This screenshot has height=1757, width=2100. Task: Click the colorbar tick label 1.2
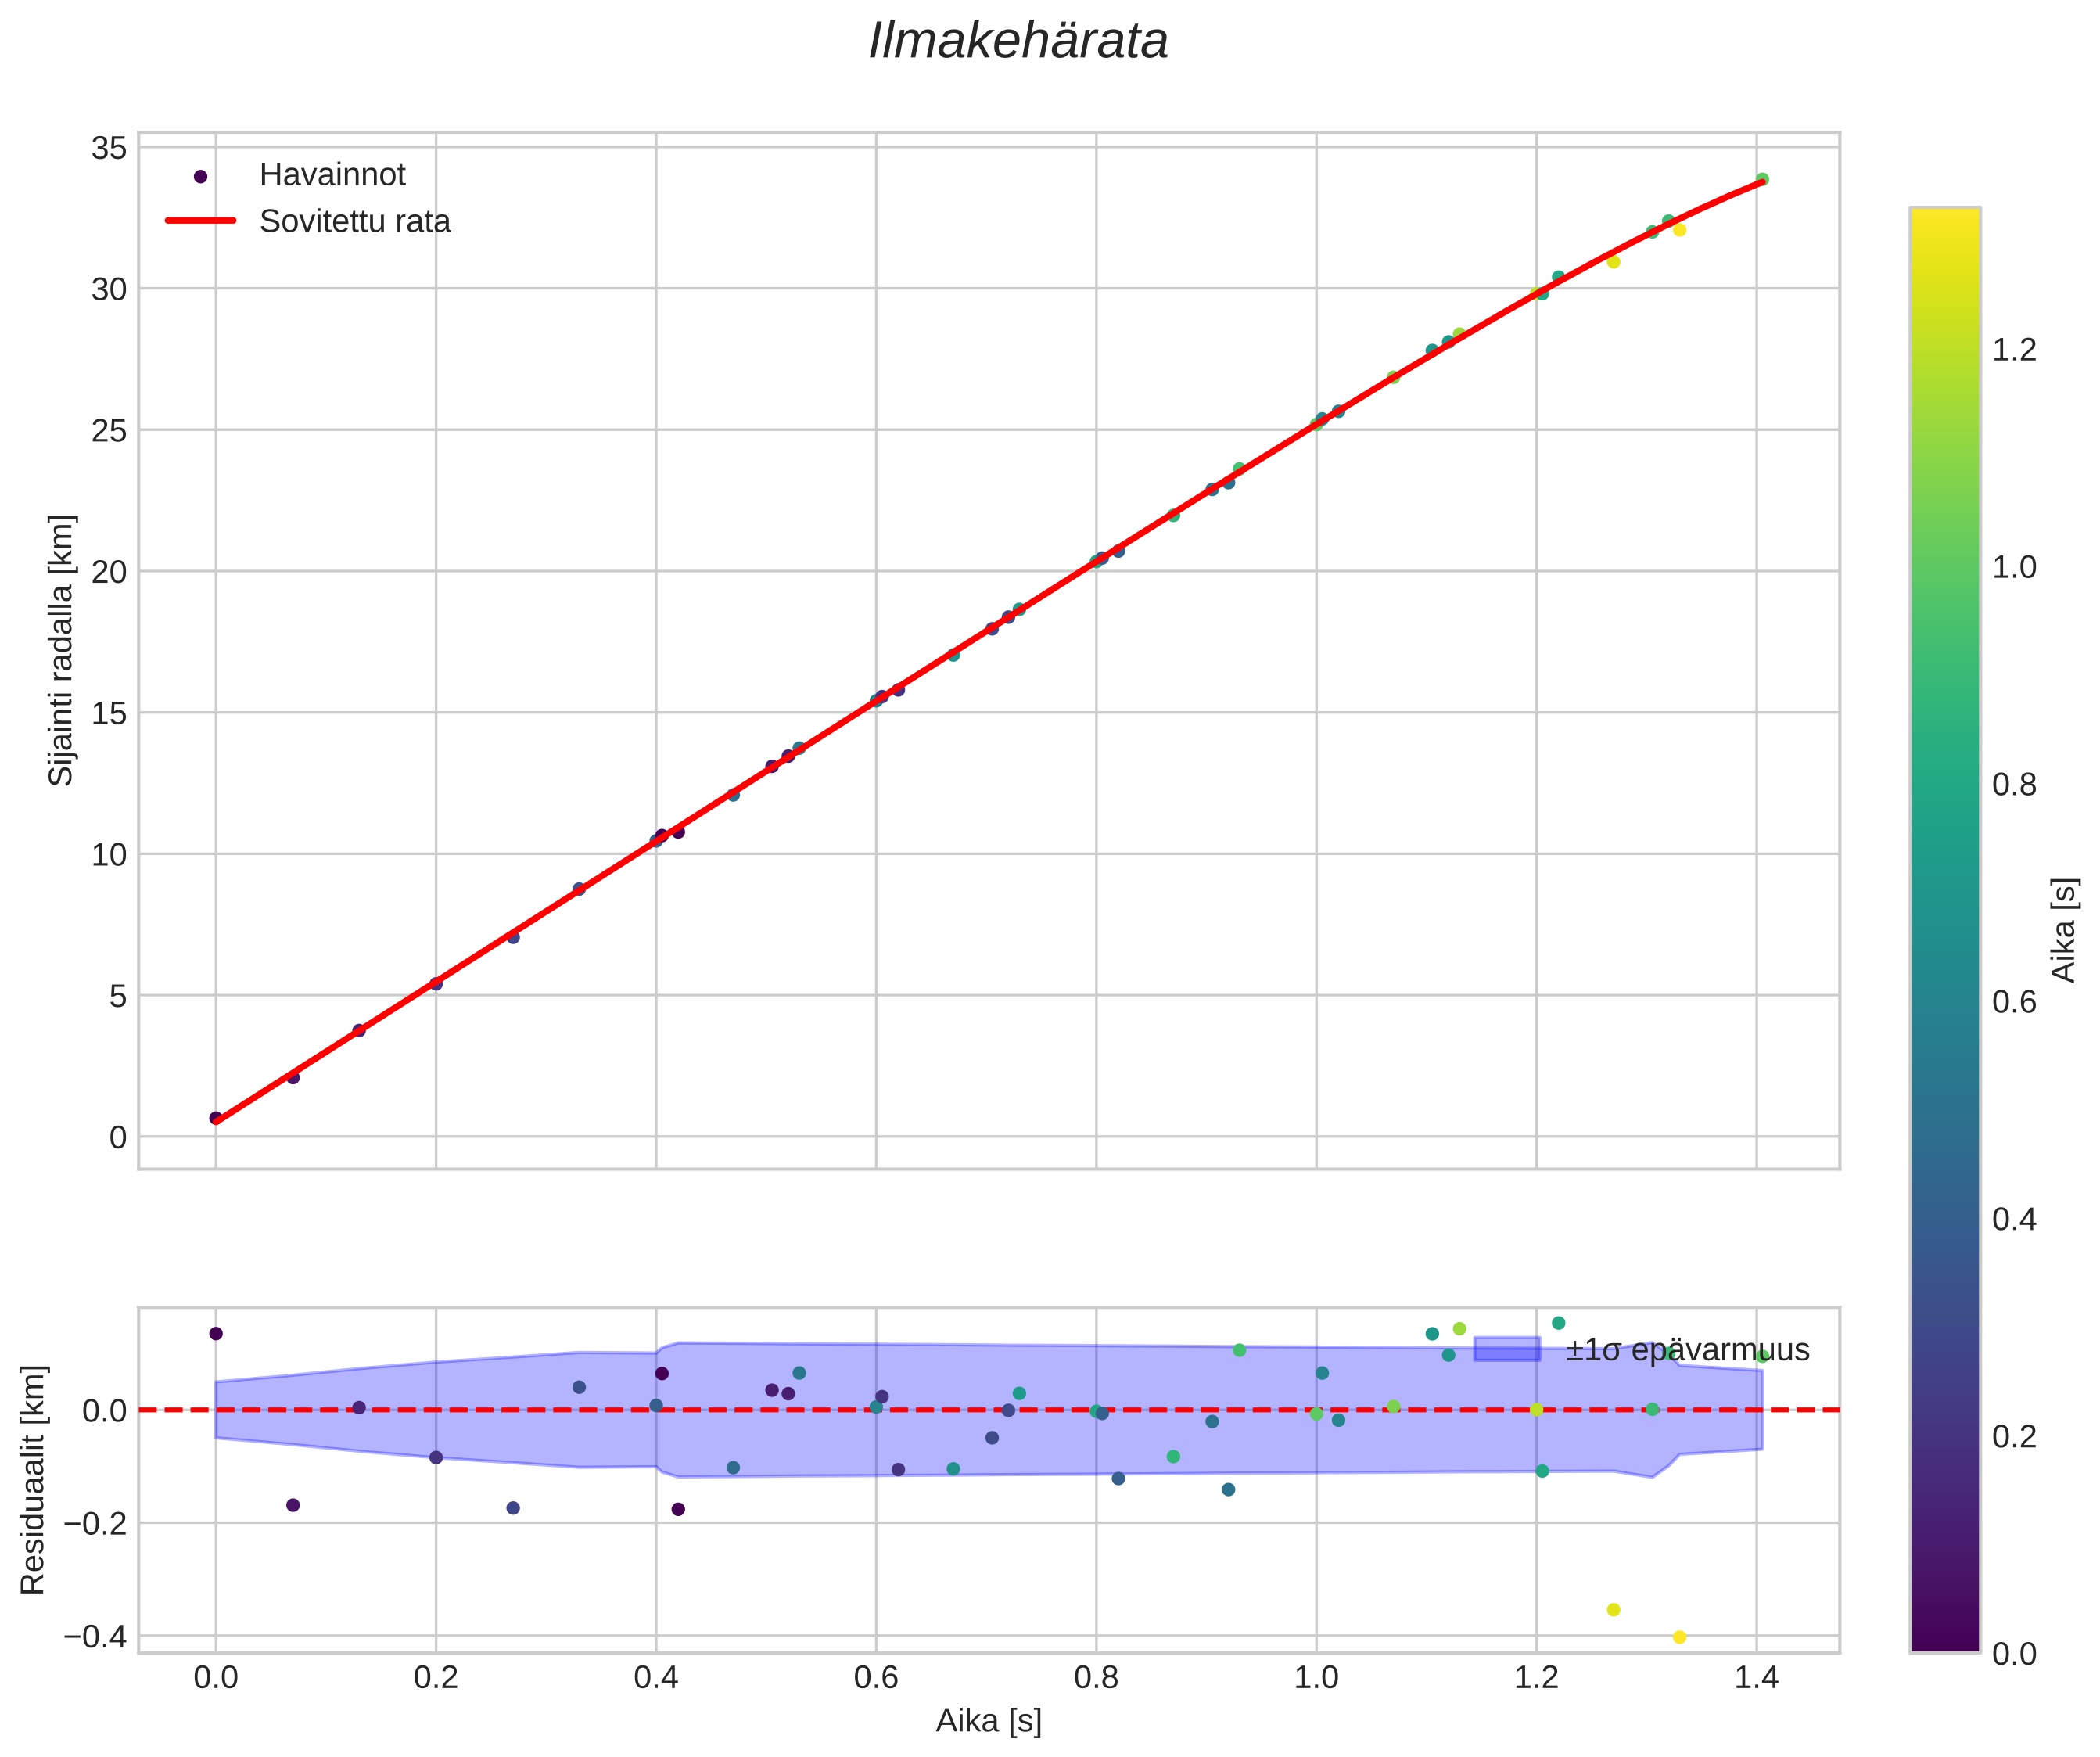click(x=2014, y=350)
